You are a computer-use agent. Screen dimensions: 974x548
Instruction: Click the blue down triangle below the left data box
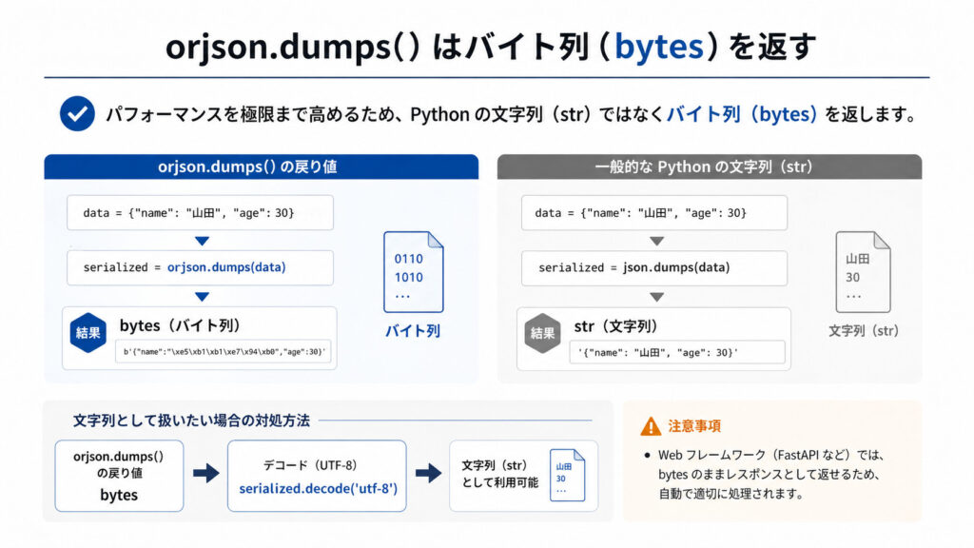click(x=202, y=241)
